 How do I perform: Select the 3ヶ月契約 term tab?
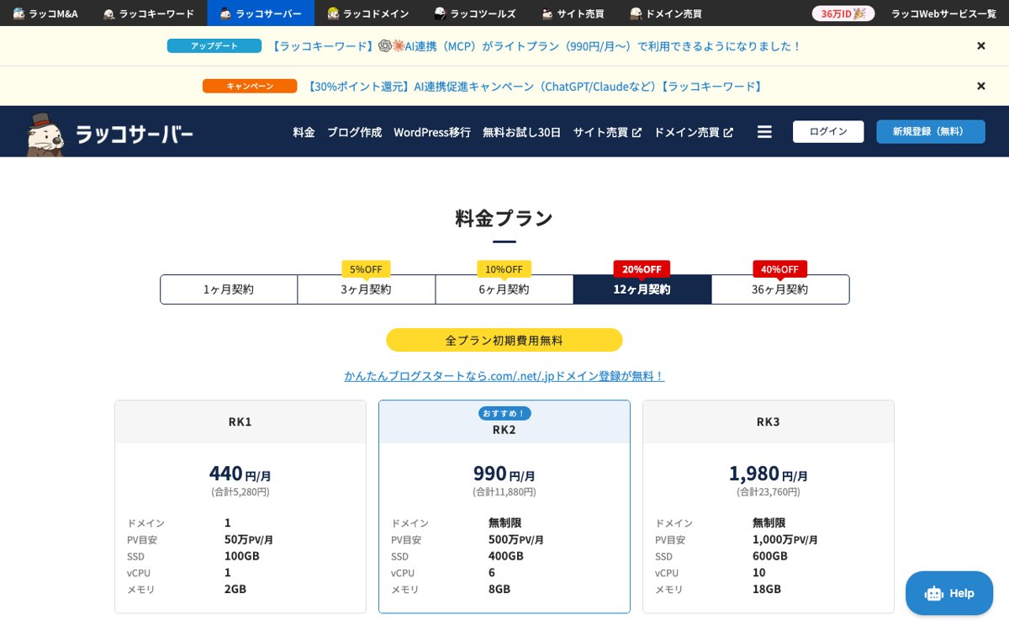click(x=366, y=289)
